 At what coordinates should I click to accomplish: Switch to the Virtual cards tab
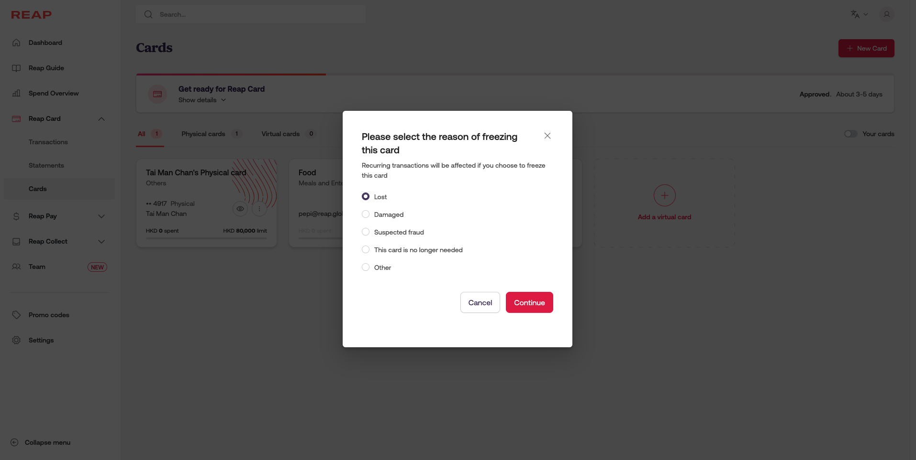(x=280, y=134)
